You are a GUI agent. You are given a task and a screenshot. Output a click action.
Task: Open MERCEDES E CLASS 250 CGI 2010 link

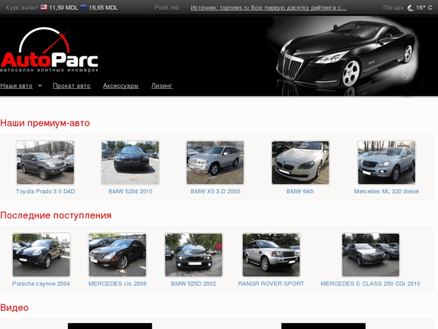click(x=371, y=284)
